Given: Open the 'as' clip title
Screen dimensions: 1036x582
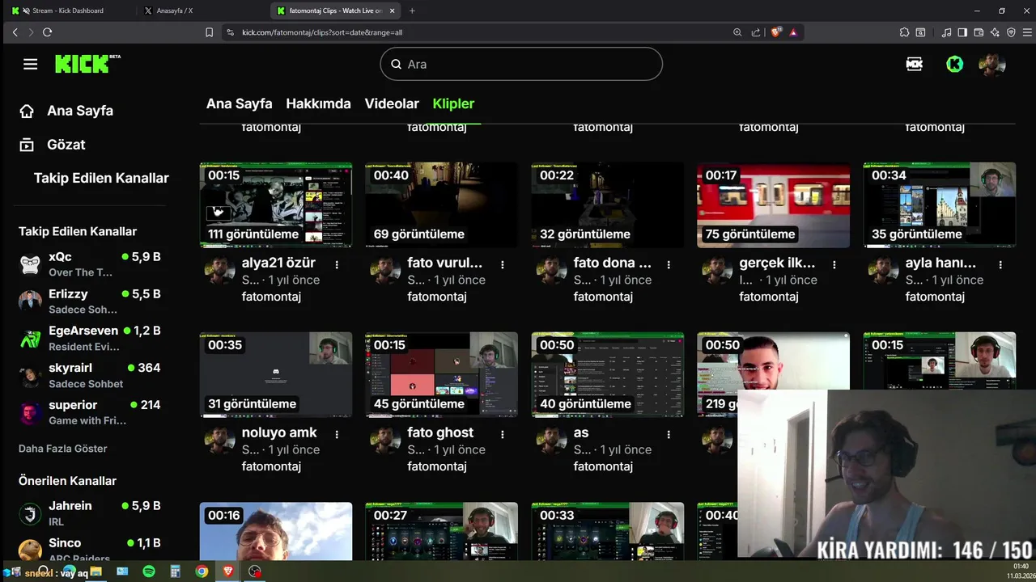Looking at the screenshot, I should click(x=581, y=432).
